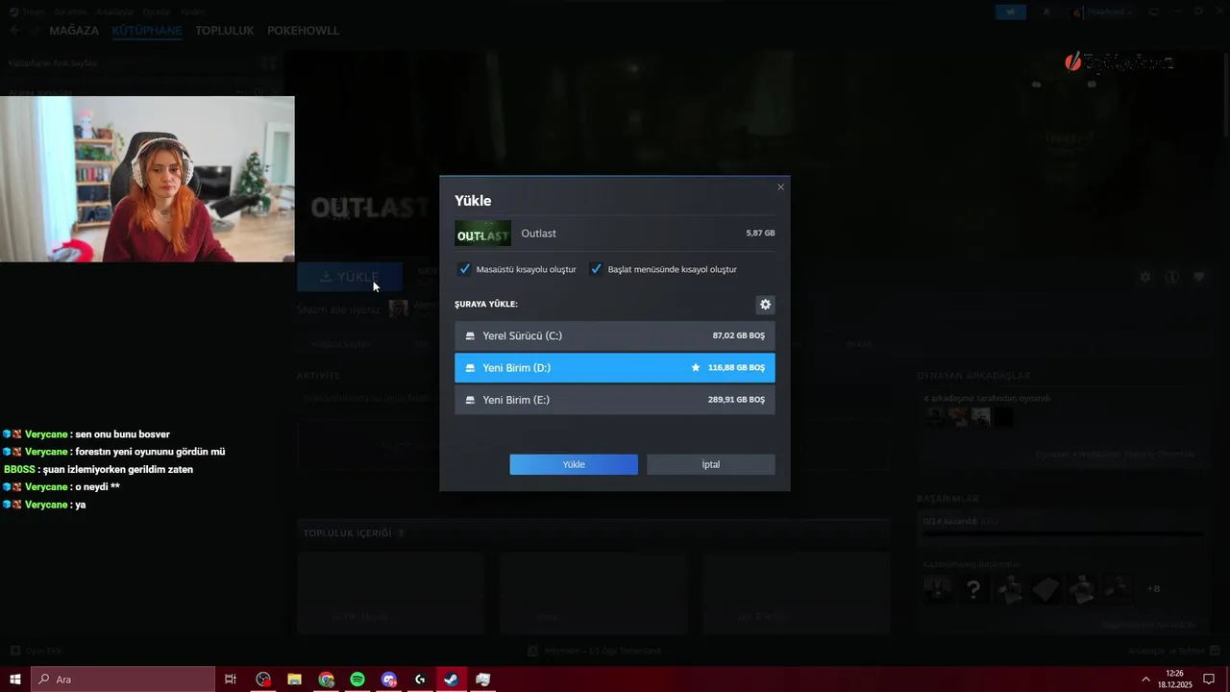Close the Yükle dialog
Screen dimensions: 1230x692
[780, 187]
